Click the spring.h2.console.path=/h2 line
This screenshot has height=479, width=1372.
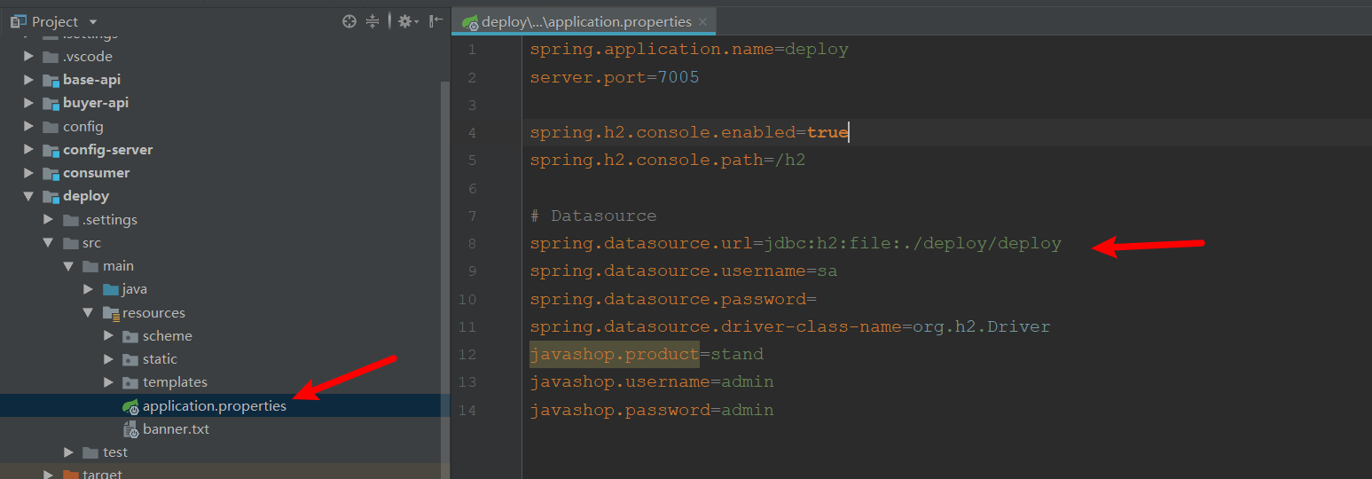(x=668, y=161)
